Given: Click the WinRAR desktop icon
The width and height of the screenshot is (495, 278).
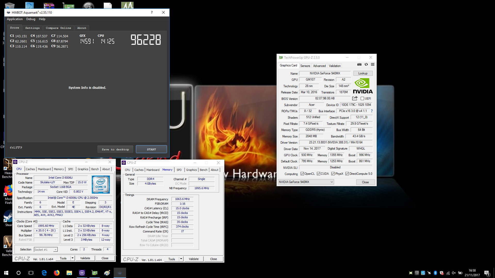Looking at the screenshot, I should (x=49, y=5).
